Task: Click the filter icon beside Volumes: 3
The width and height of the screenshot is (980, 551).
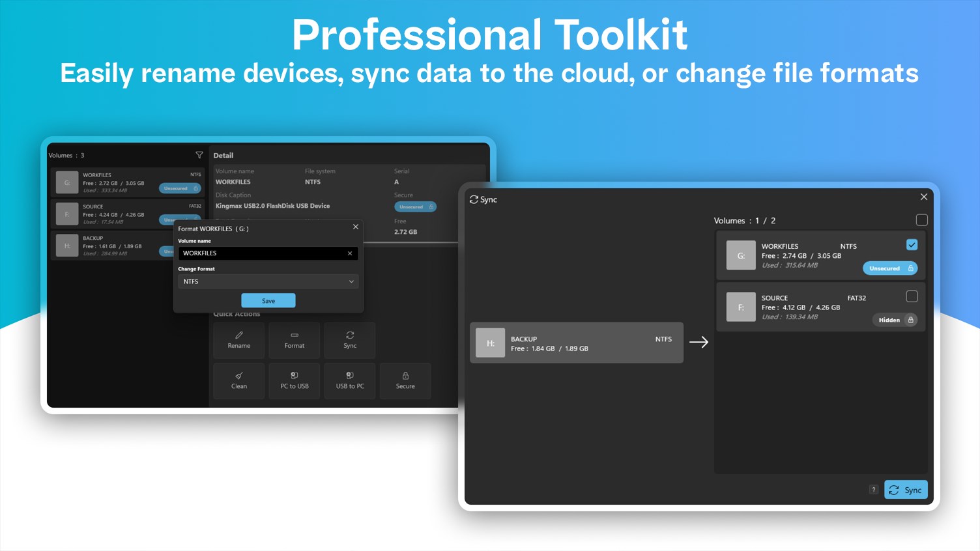Action: click(x=199, y=155)
